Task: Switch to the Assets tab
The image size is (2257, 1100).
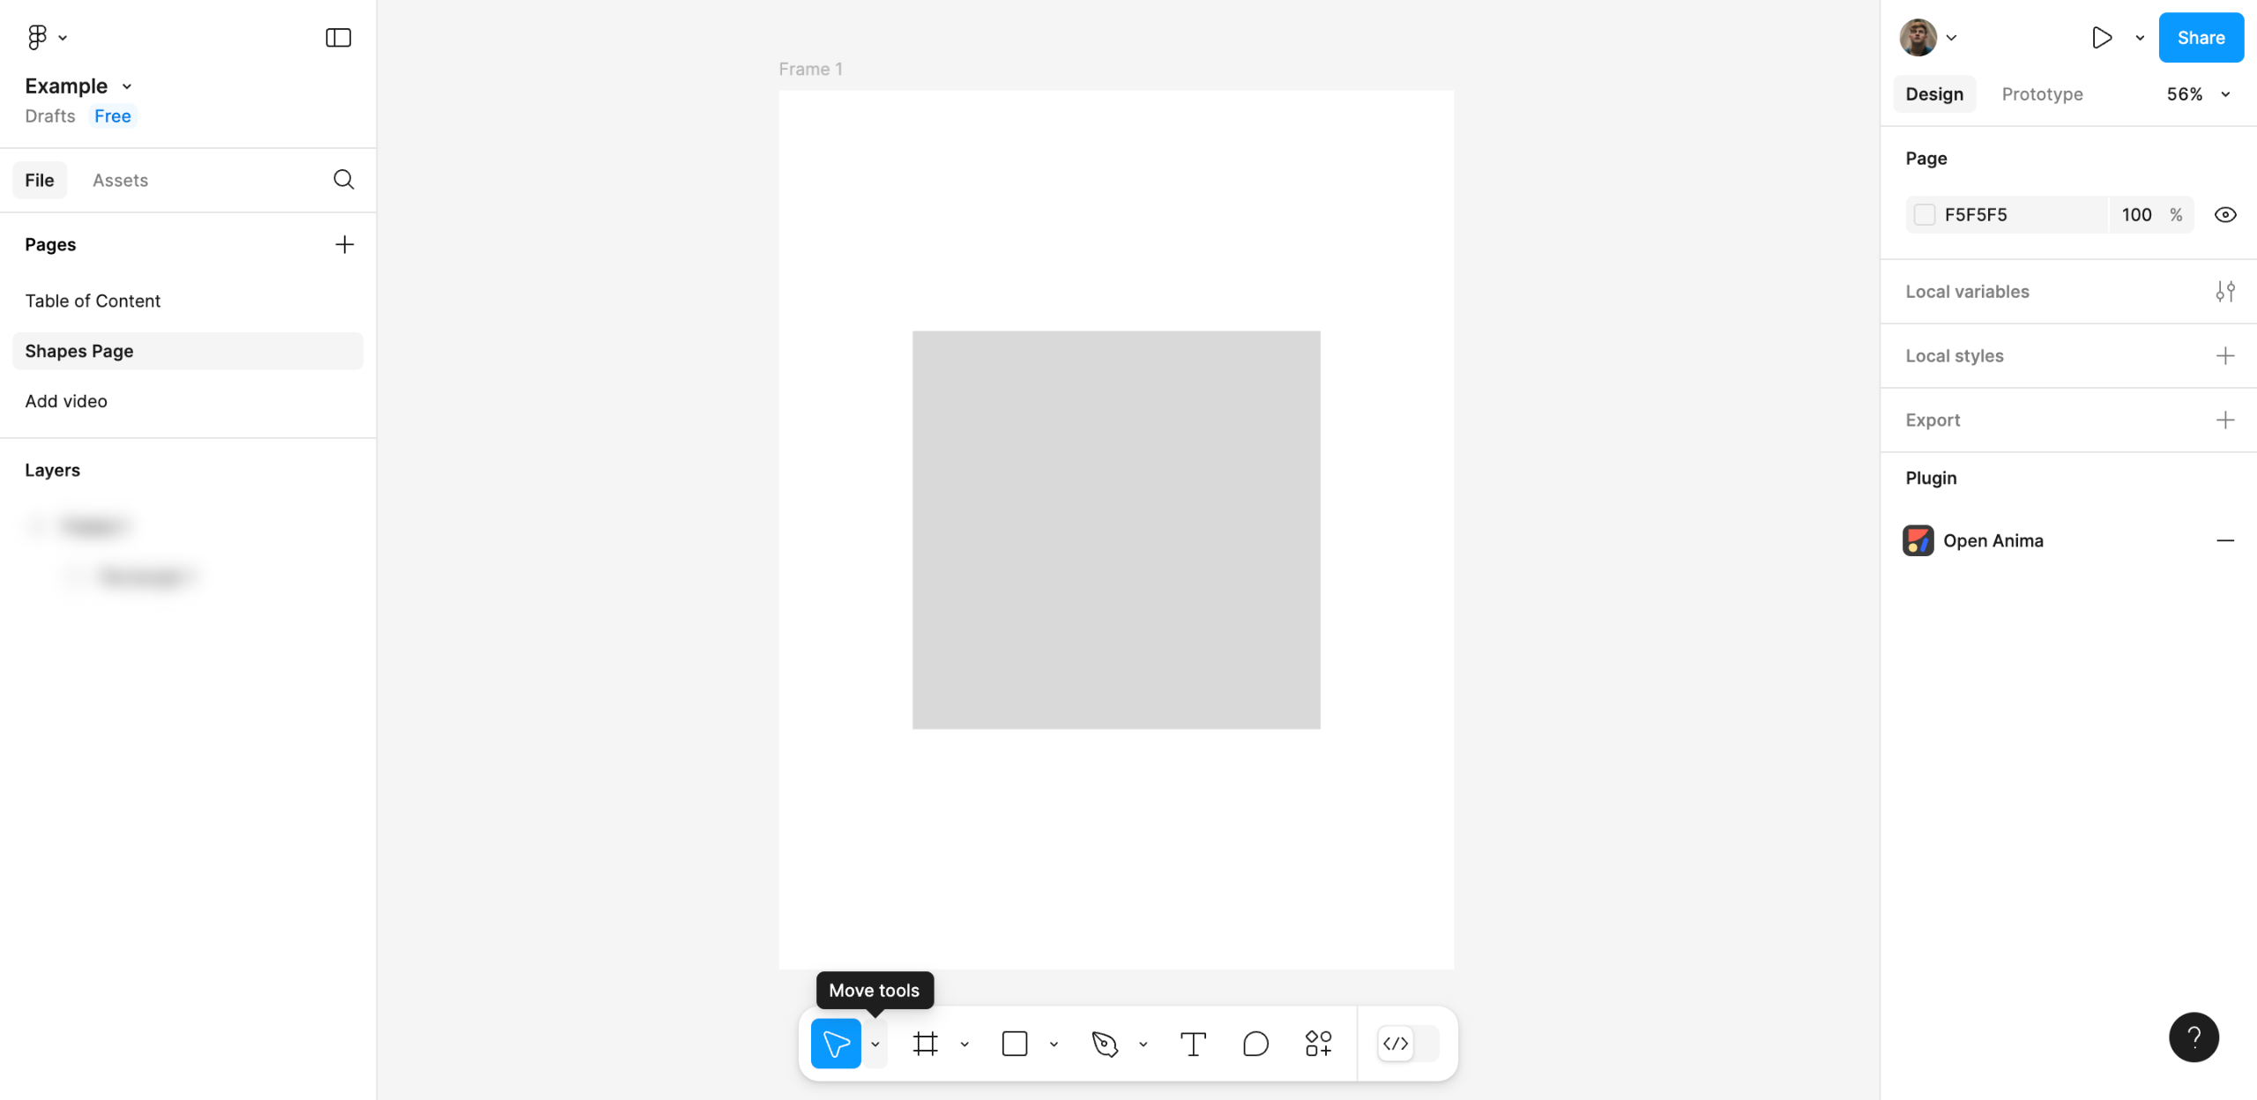Action: tap(120, 181)
